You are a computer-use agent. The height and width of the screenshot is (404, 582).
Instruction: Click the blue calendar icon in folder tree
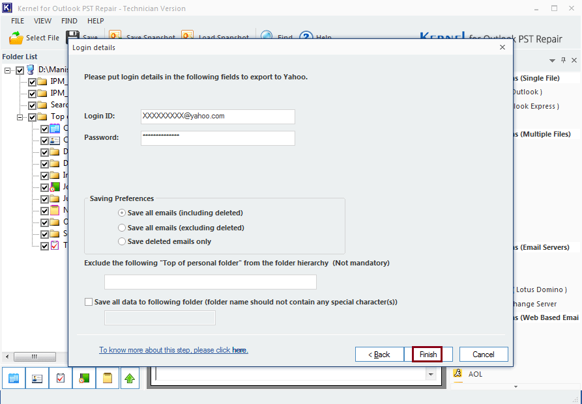click(x=55, y=129)
